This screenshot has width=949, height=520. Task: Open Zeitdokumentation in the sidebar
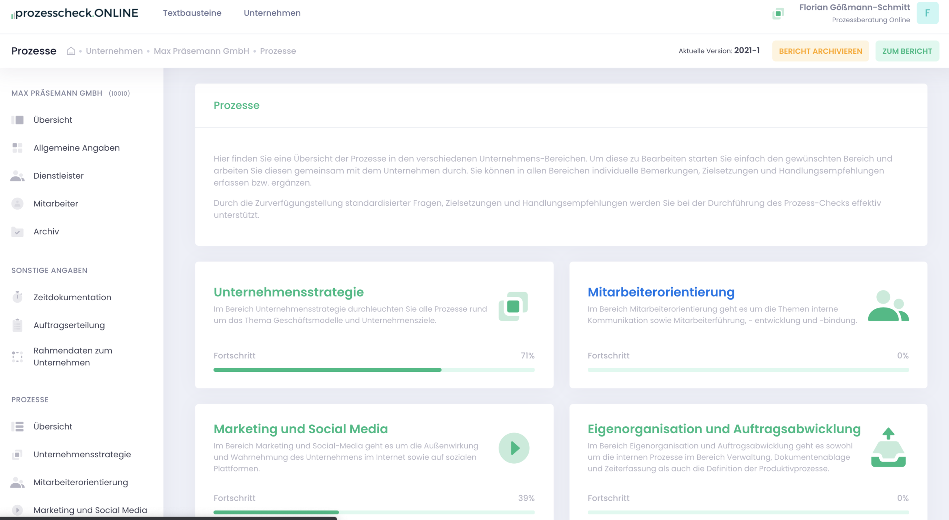click(x=72, y=297)
